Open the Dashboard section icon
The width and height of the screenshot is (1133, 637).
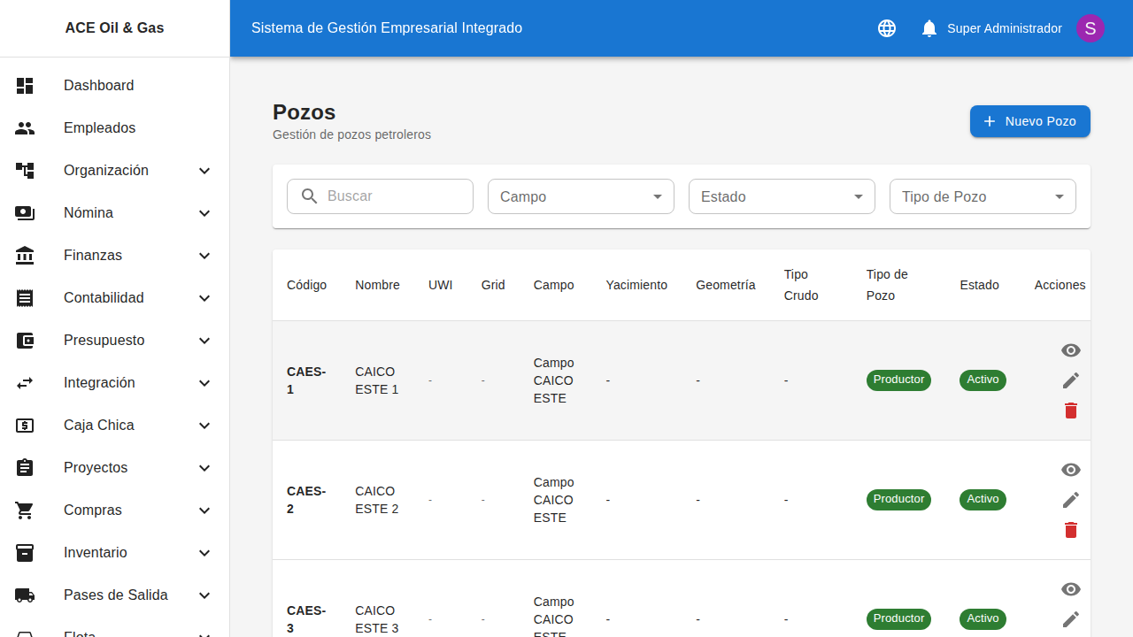pos(25,86)
